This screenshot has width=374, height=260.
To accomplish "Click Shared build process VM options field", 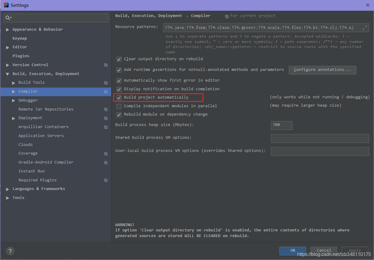I will click(320, 138).
